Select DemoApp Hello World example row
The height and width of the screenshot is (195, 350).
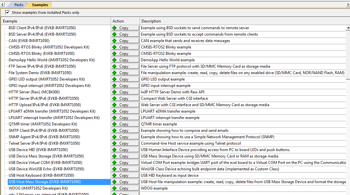coord(52,60)
